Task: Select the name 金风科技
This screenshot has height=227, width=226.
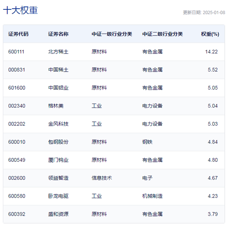Action: pyautogui.click(x=58, y=124)
